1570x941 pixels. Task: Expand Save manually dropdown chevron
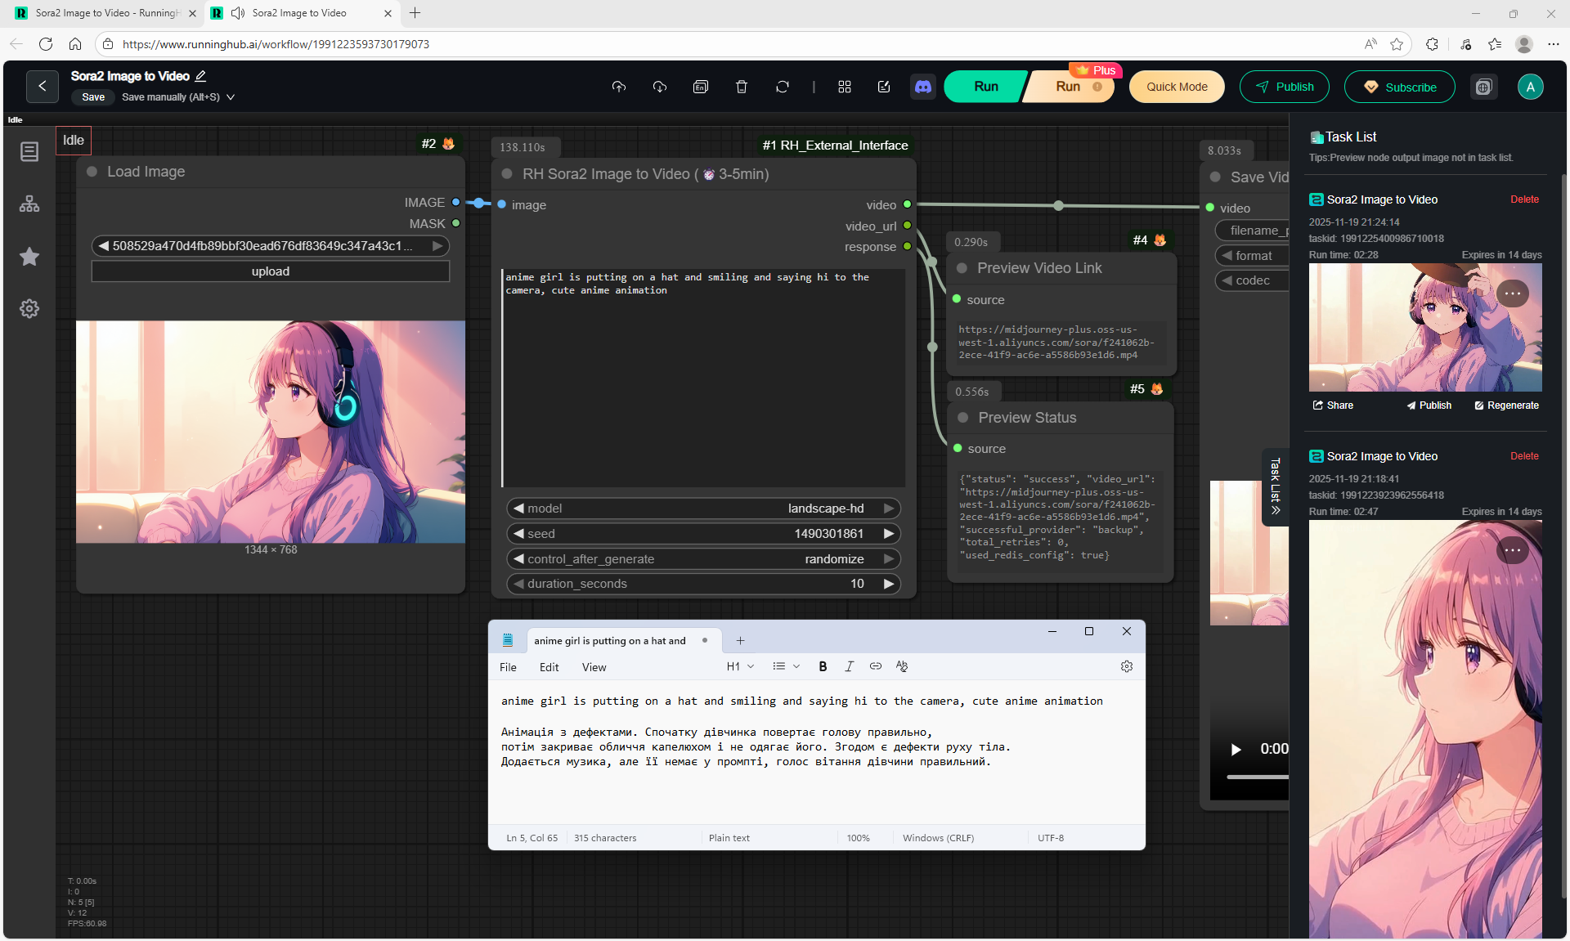coord(231,97)
